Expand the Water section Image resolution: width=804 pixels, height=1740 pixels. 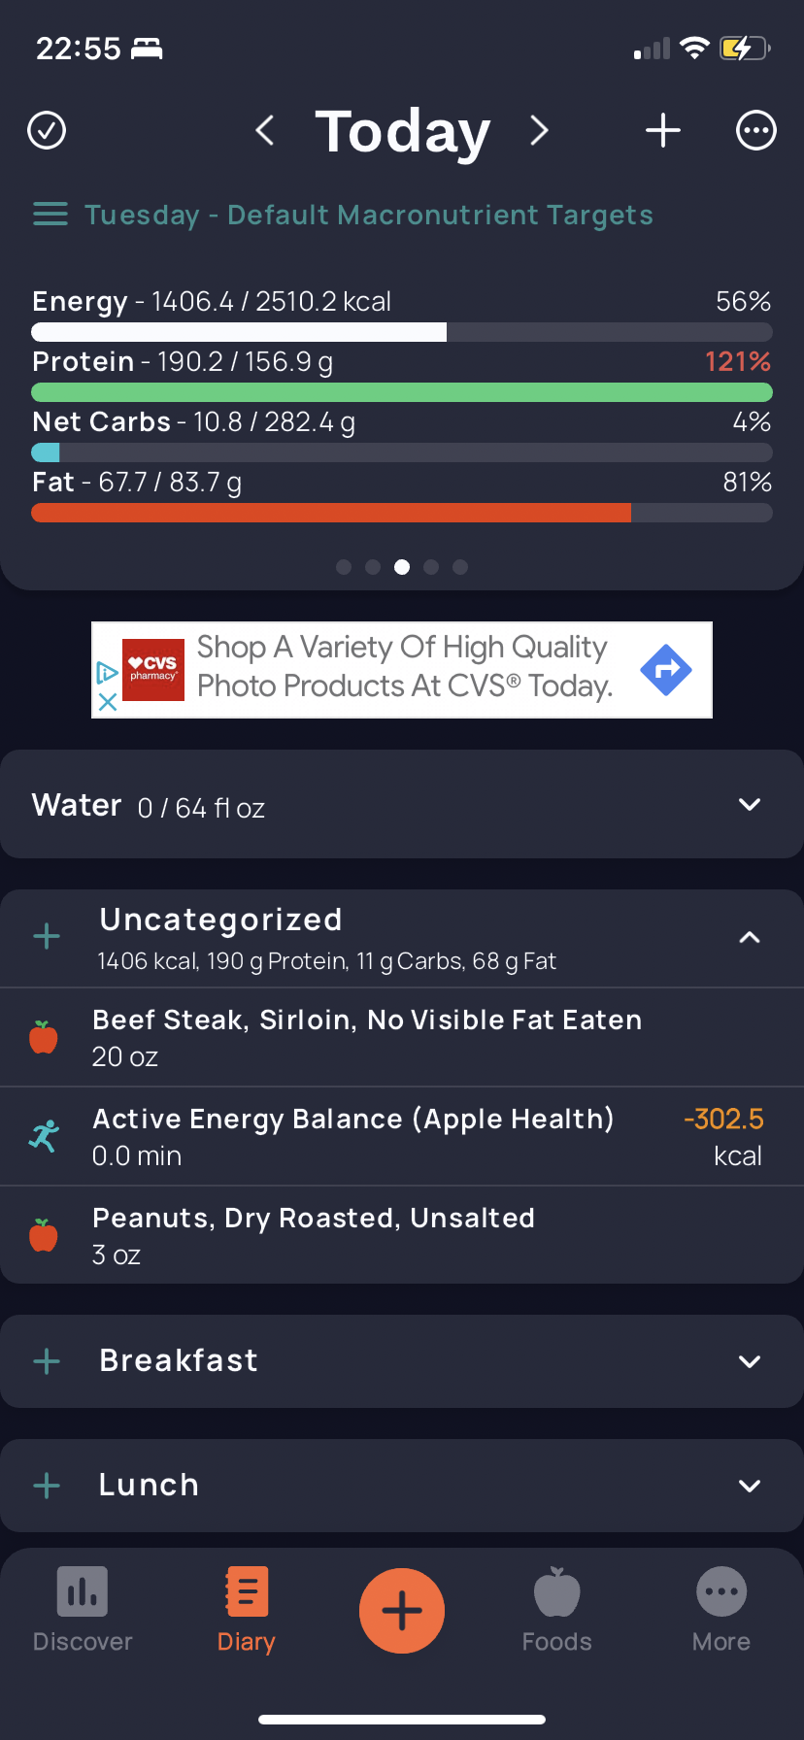pos(749,805)
